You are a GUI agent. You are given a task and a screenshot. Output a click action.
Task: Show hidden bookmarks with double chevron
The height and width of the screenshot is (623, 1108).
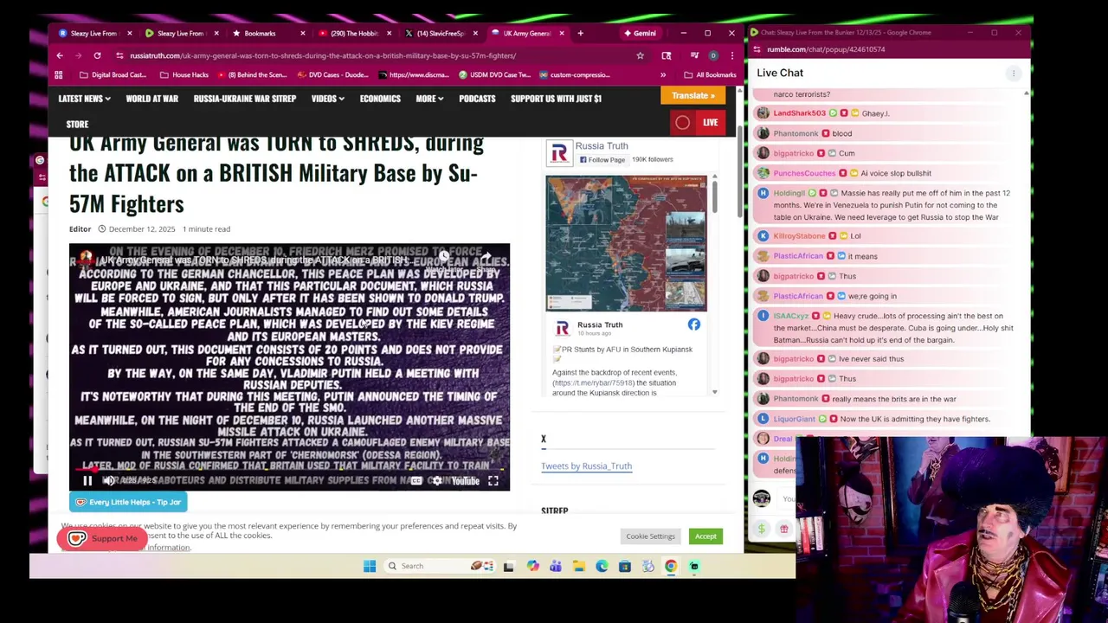(663, 75)
